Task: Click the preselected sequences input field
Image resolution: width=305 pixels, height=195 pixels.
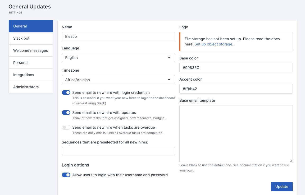Action: pos(118,151)
